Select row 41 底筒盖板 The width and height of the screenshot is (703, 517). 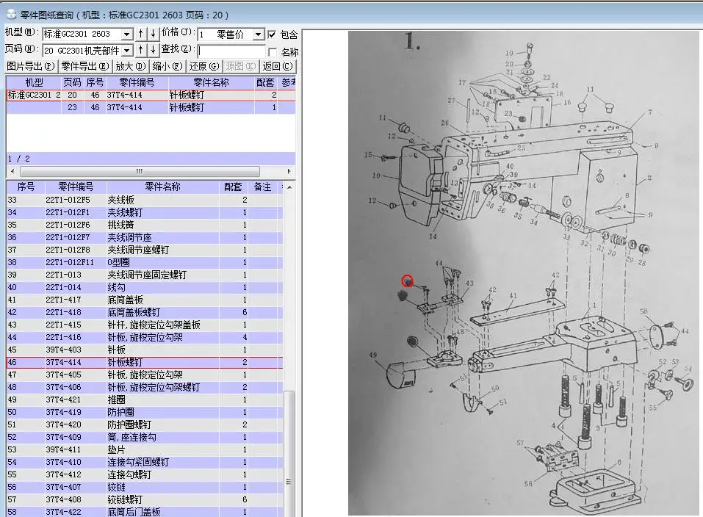coord(145,300)
